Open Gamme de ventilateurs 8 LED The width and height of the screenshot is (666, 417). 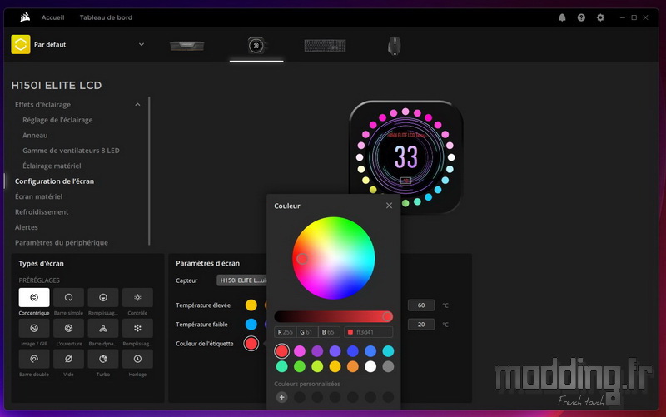(71, 151)
